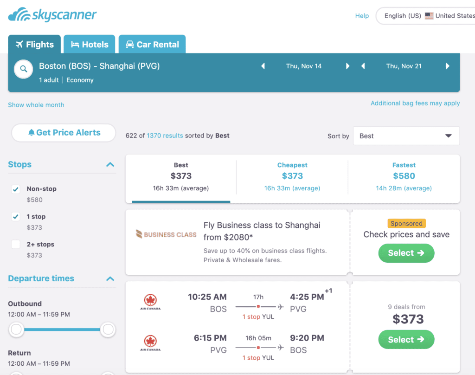Select the $373 Air Canada deal
Viewport: 475px width, 375px height.
pos(406,339)
